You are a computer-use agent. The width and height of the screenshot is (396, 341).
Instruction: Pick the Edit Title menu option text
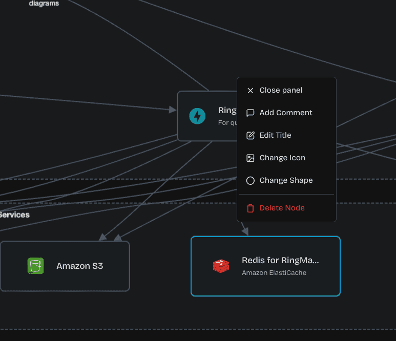(x=275, y=136)
